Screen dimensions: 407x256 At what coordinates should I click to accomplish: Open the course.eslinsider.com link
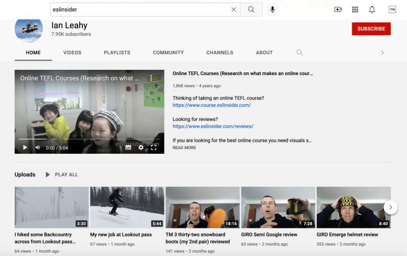[211, 105]
